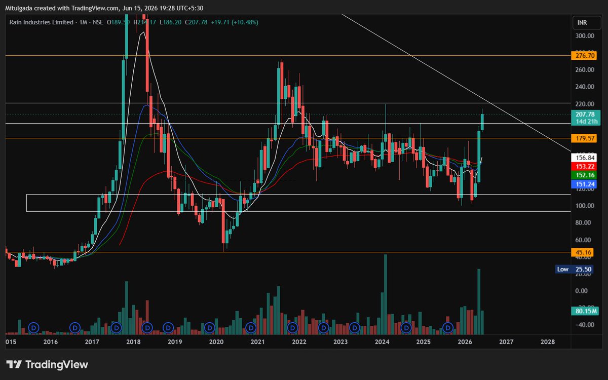Click the 2028 label on the time axis
This screenshot has height=380, width=608.
[x=548, y=342]
